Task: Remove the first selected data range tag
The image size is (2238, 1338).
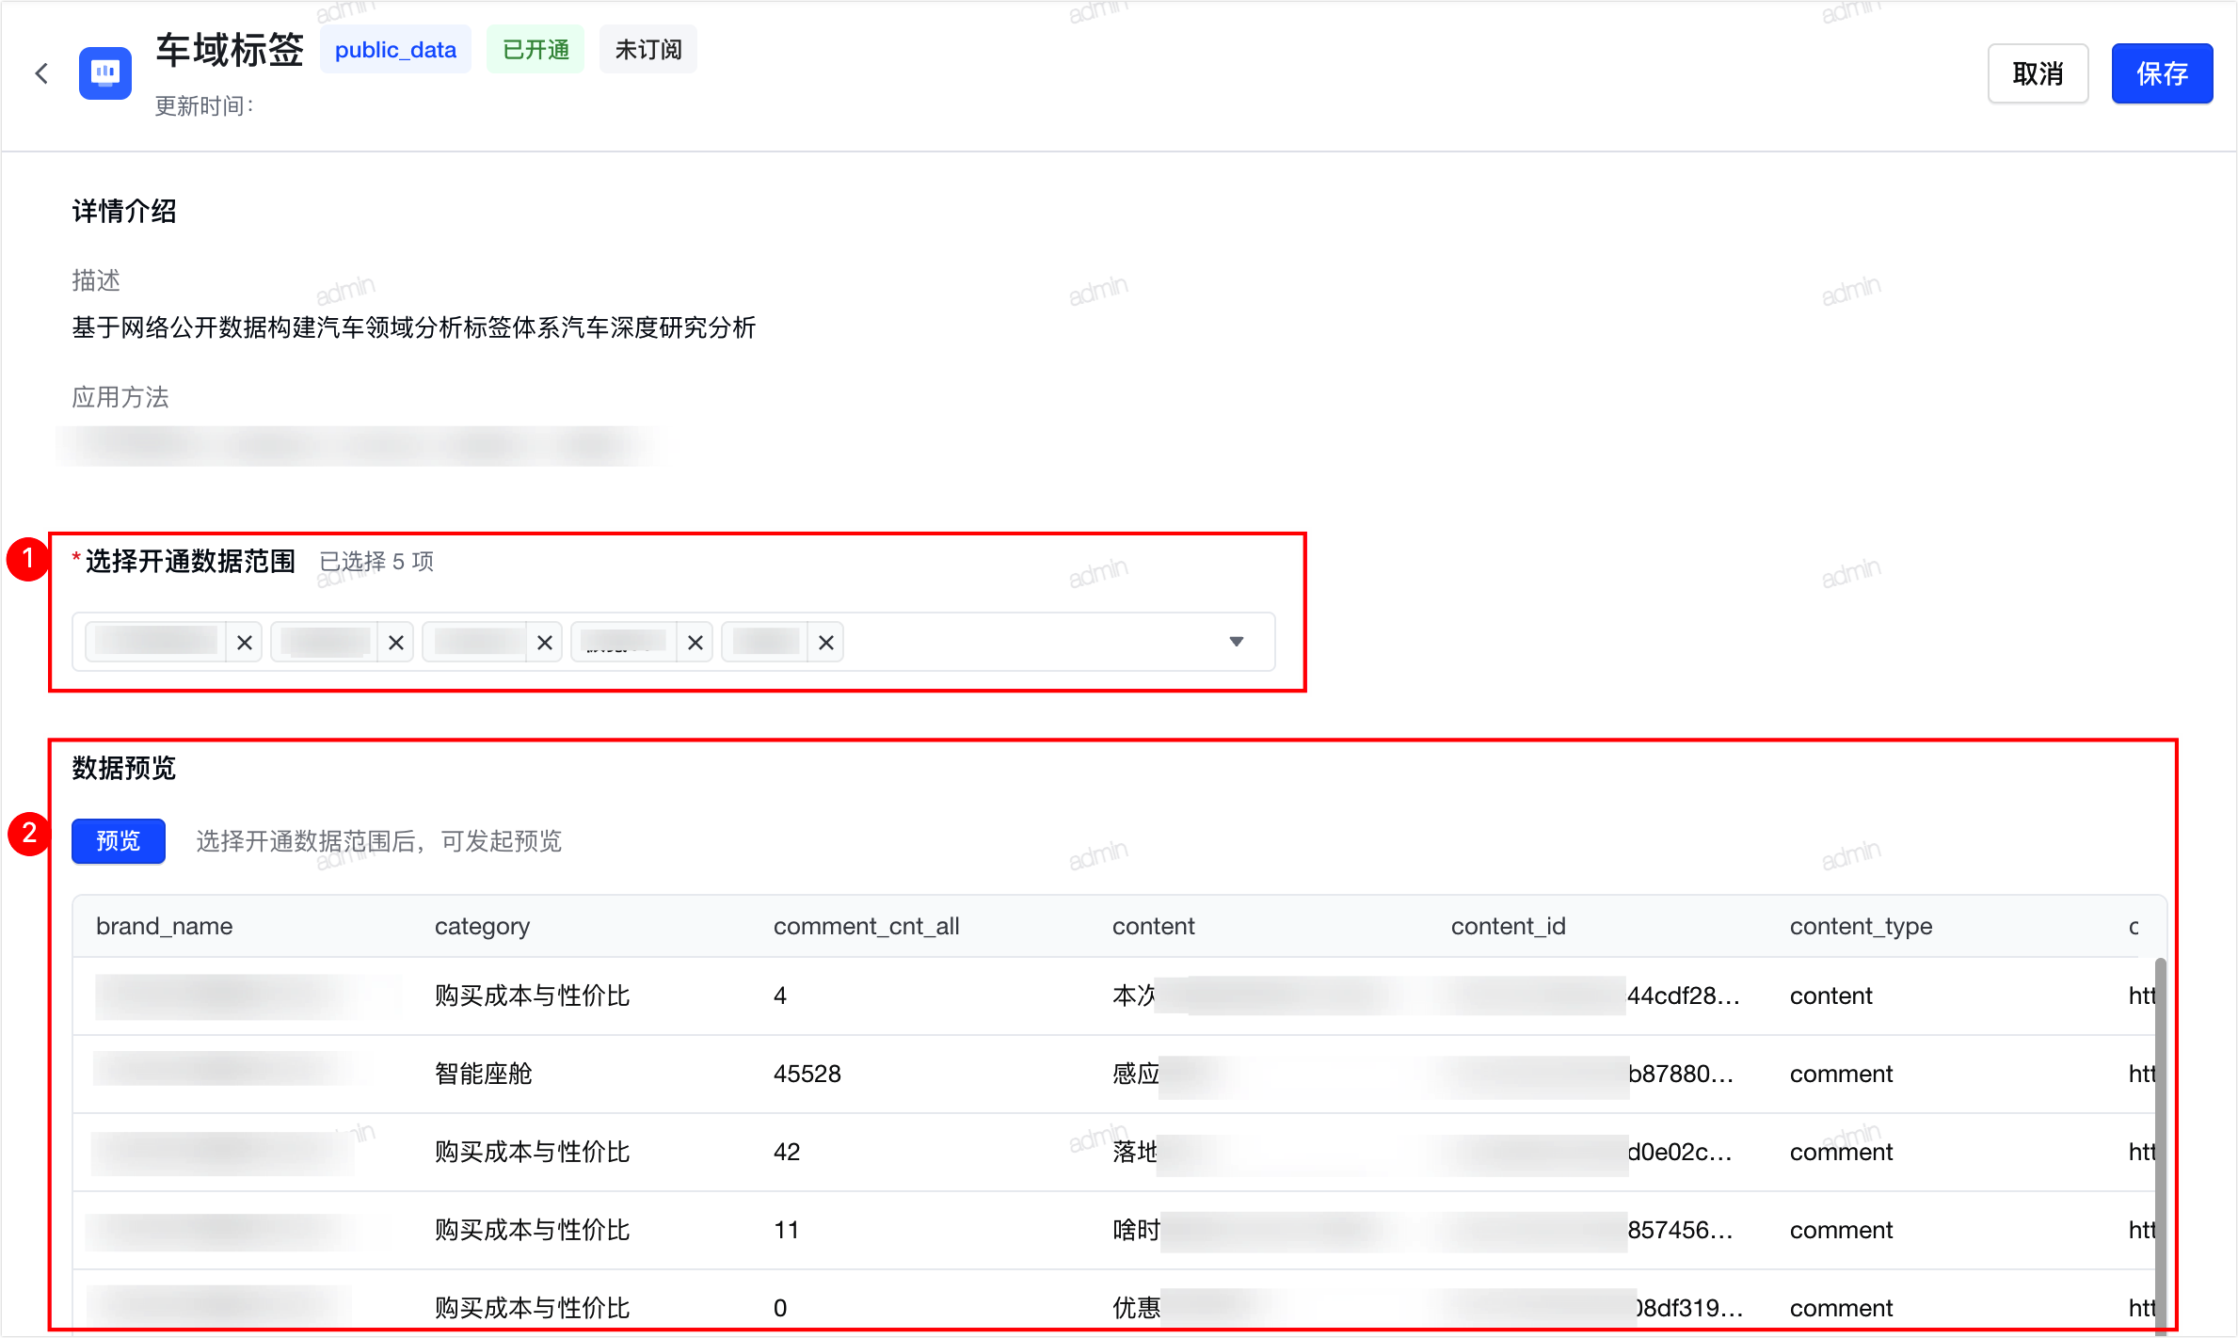Action: (245, 643)
